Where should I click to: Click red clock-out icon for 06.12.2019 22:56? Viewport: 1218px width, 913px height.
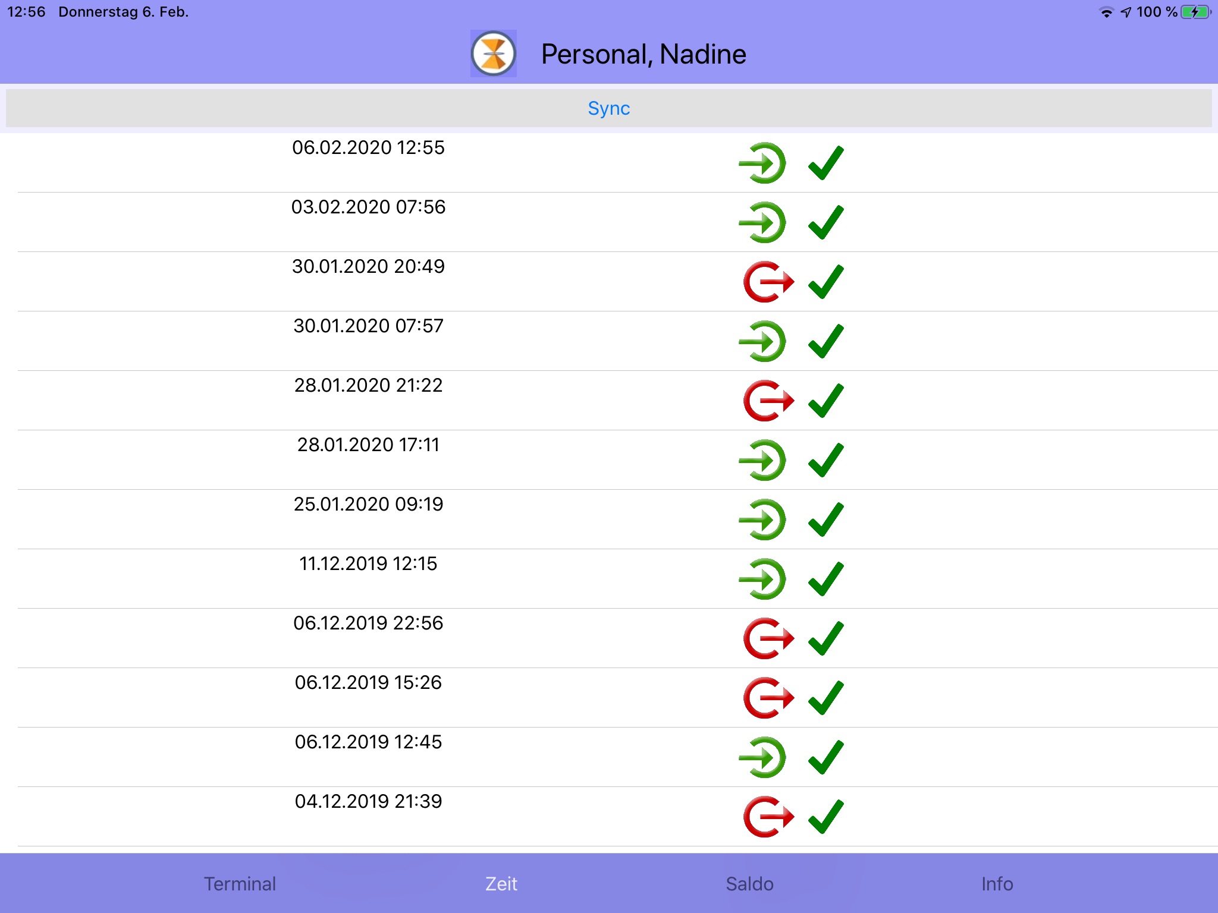click(768, 638)
